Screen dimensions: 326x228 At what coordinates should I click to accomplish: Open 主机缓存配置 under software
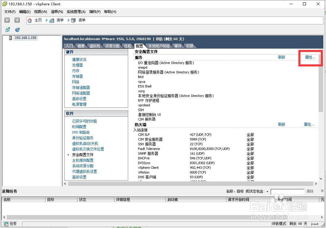[x=83, y=160]
